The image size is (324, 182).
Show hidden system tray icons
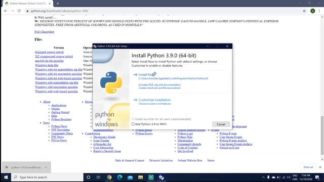[x=263, y=177]
